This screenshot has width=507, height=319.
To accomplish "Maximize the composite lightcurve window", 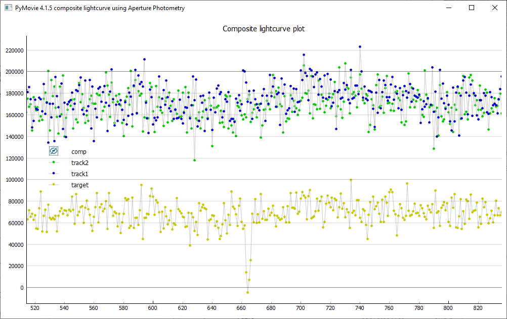I will click(x=472, y=8).
